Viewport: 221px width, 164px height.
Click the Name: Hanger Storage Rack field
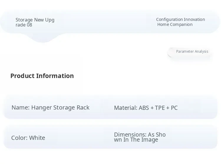pyautogui.click(x=50, y=107)
